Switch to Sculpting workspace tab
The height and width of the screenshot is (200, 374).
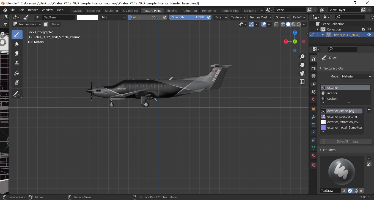click(x=111, y=11)
